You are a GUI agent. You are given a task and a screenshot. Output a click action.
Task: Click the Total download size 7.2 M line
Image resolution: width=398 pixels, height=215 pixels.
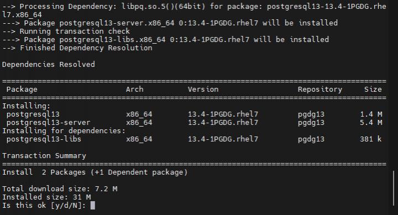[x=60, y=188]
